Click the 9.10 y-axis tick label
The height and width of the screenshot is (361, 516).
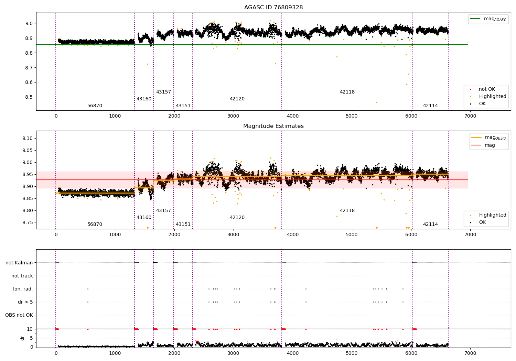pyautogui.click(x=28, y=138)
